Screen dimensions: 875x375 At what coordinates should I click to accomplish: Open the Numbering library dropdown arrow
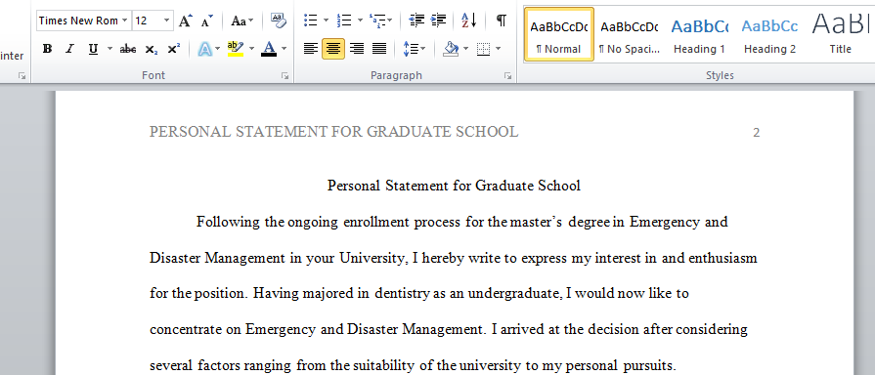(x=360, y=21)
